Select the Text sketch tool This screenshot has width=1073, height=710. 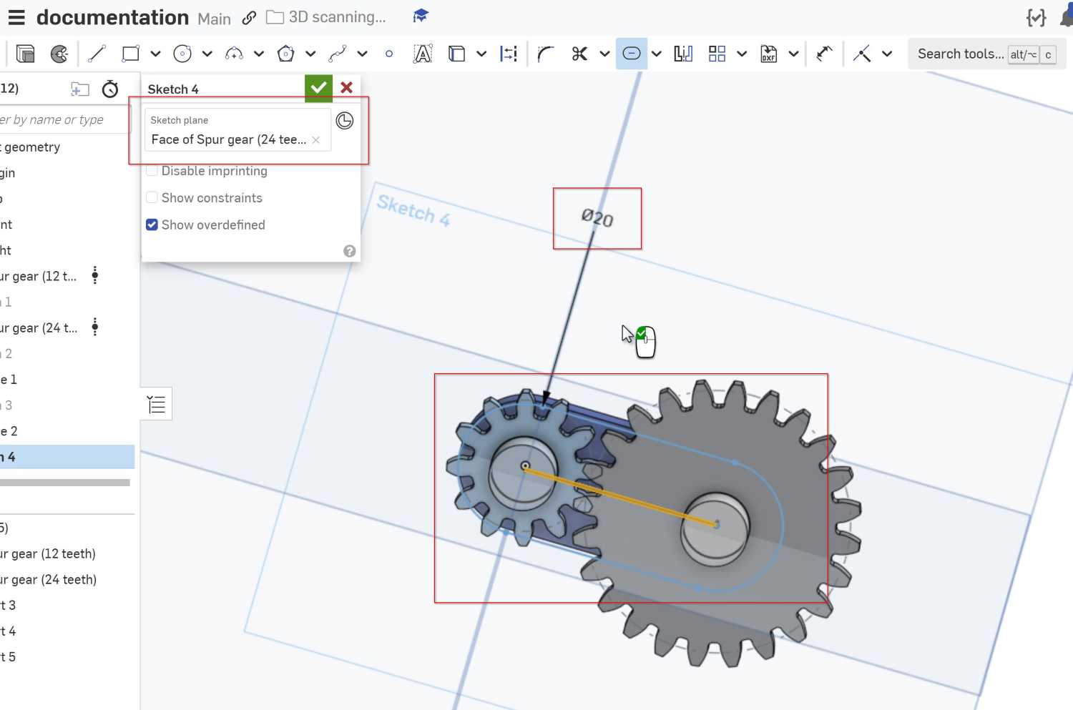click(423, 54)
